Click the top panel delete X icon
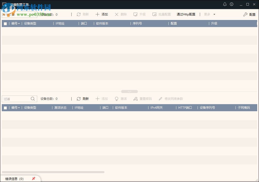 tap(116, 14)
